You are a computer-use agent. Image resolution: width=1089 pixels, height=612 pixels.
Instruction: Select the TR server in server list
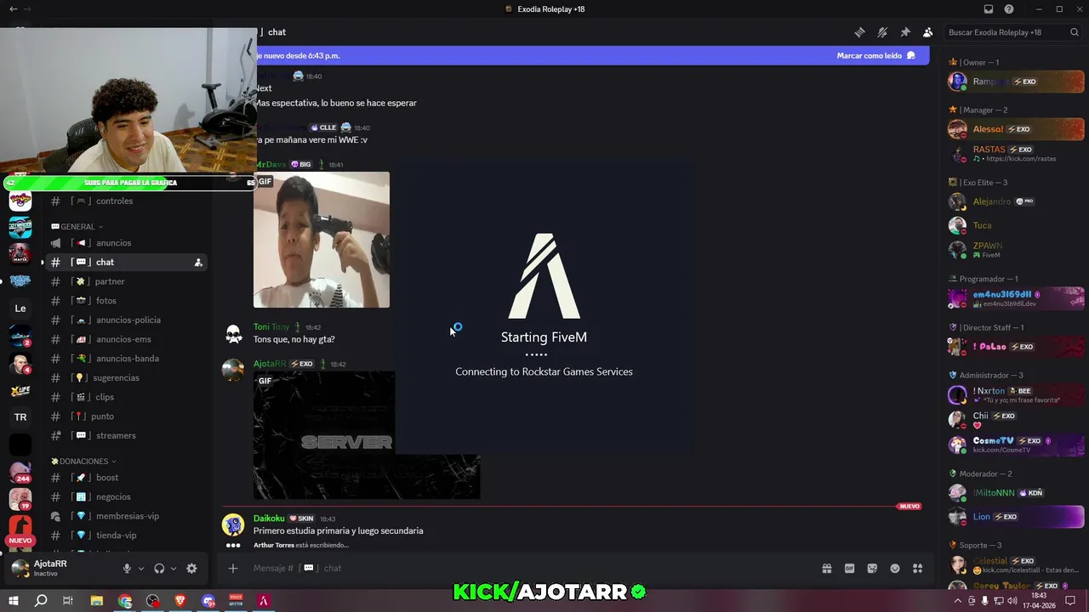click(20, 417)
